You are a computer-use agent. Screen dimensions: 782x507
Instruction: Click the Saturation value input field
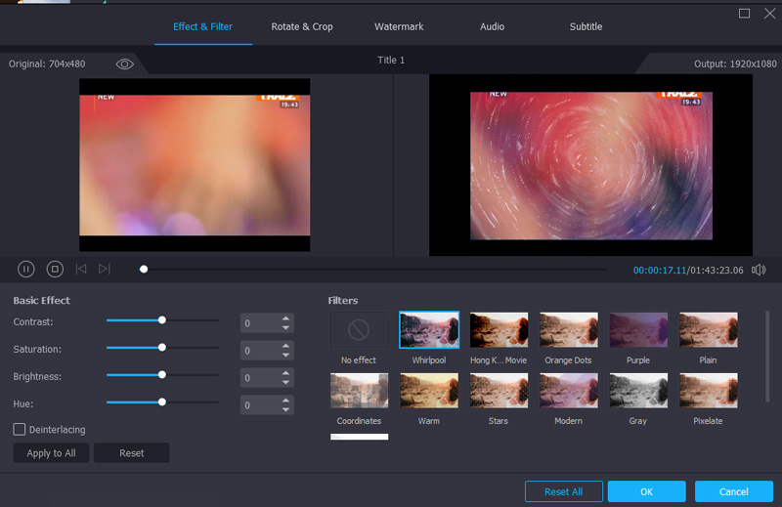click(259, 350)
